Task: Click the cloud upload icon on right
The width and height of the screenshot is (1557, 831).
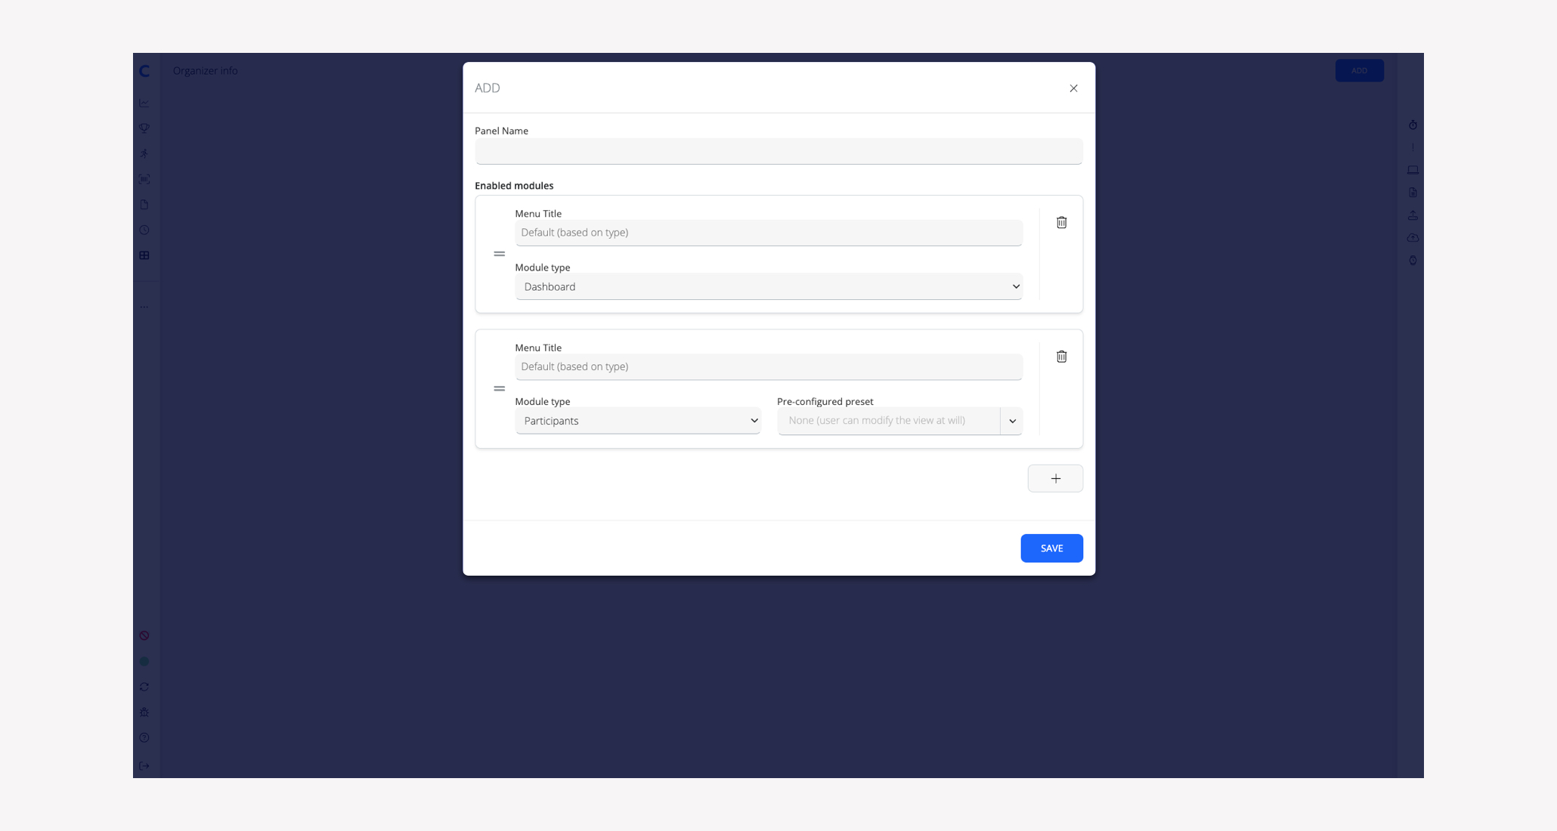Action: (x=1413, y=238)
